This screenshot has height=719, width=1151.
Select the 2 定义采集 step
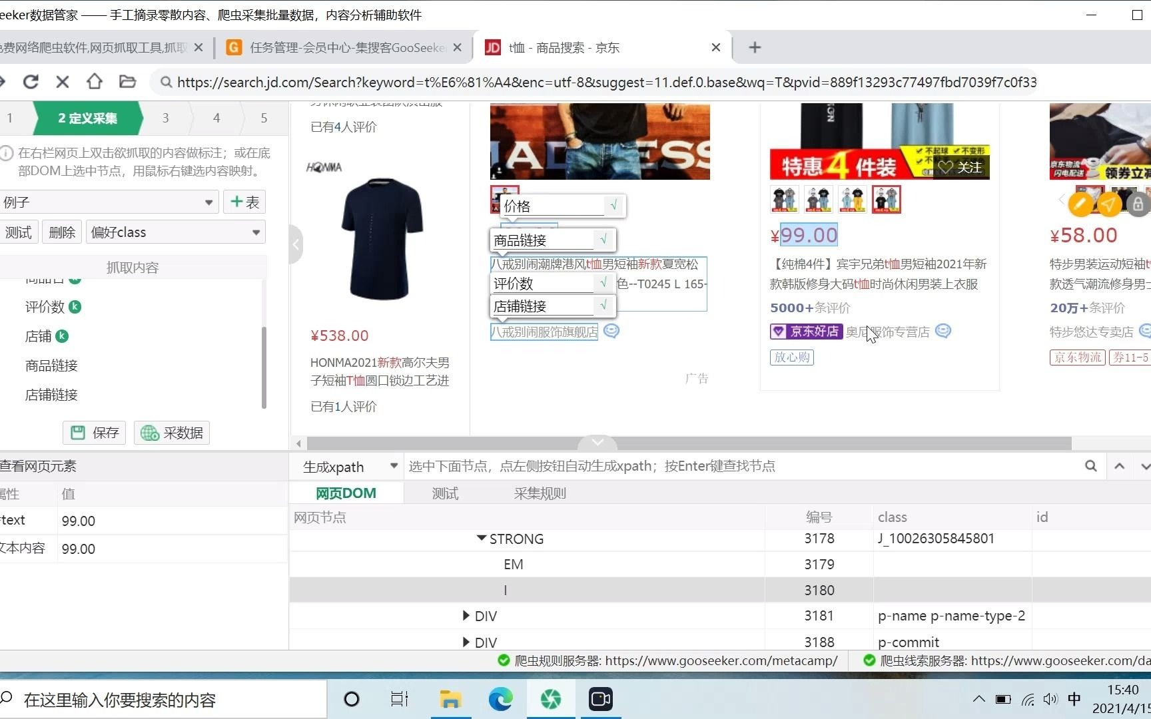87,118
